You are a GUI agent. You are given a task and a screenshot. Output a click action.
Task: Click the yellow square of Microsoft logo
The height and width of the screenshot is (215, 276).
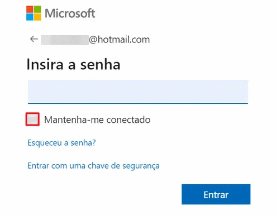click(37, 17)
